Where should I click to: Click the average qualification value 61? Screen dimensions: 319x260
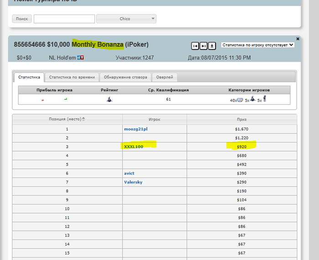[x=168, y=99]
